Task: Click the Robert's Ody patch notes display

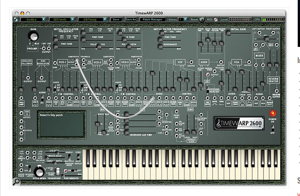Action: coord(62,124)
